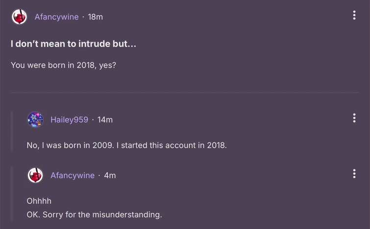Click Afancywine's avatar on the 4m reply
The image size is (370, 229).
click(35, 175)
